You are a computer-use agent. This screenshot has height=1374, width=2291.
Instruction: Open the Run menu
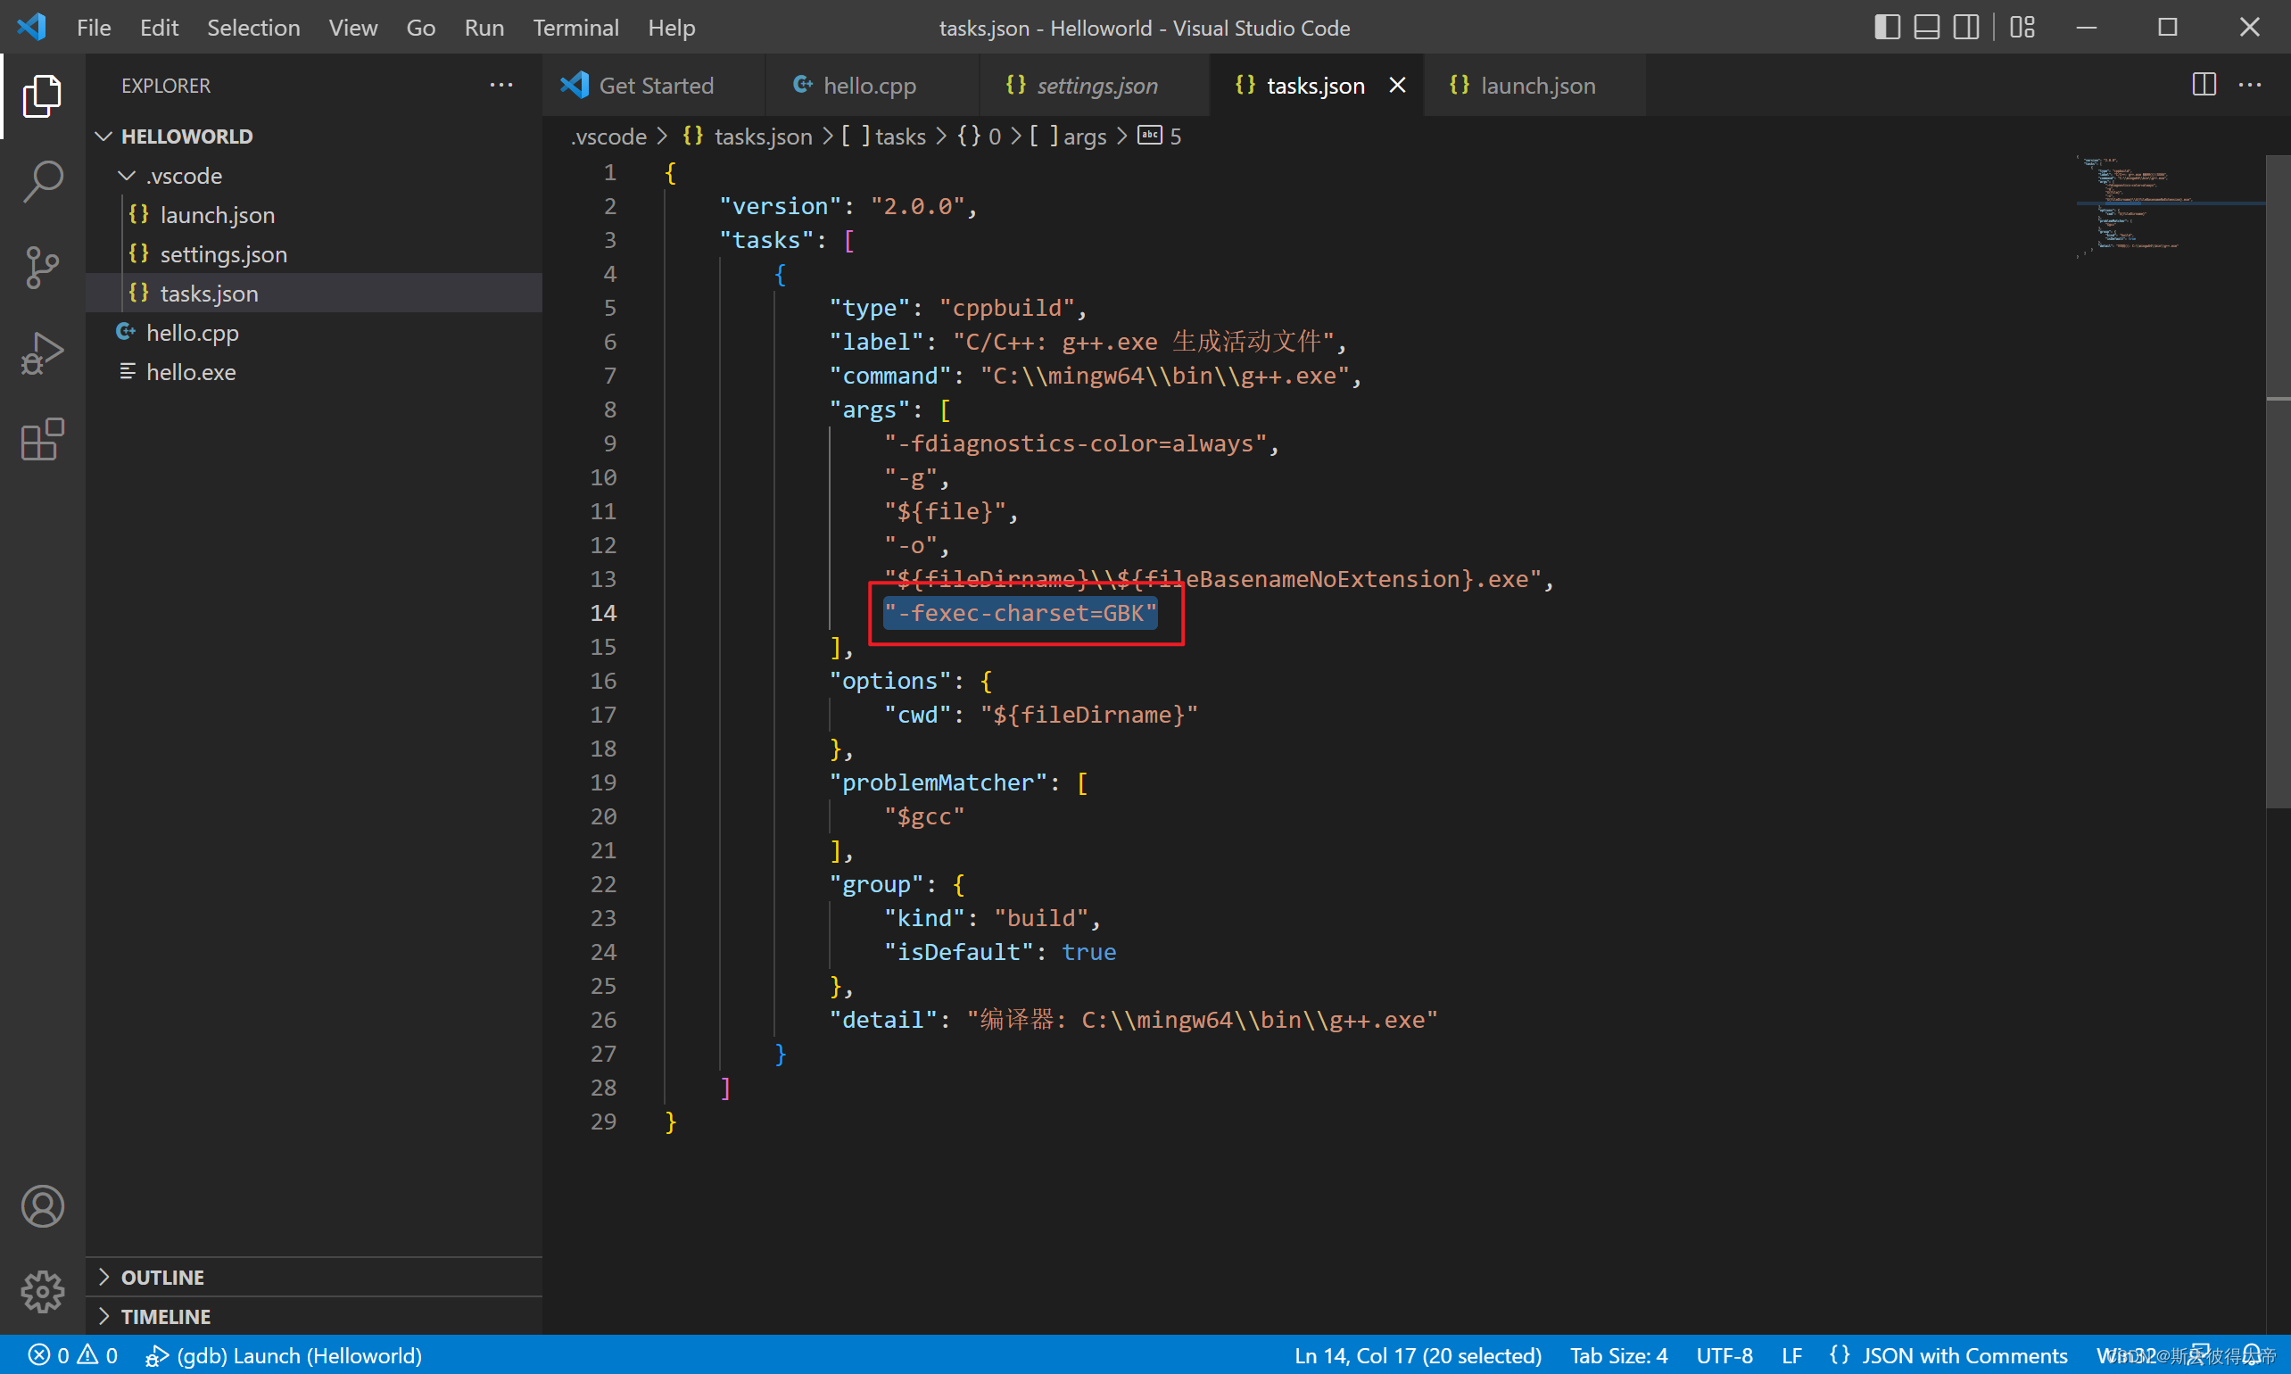coord(484,28)
